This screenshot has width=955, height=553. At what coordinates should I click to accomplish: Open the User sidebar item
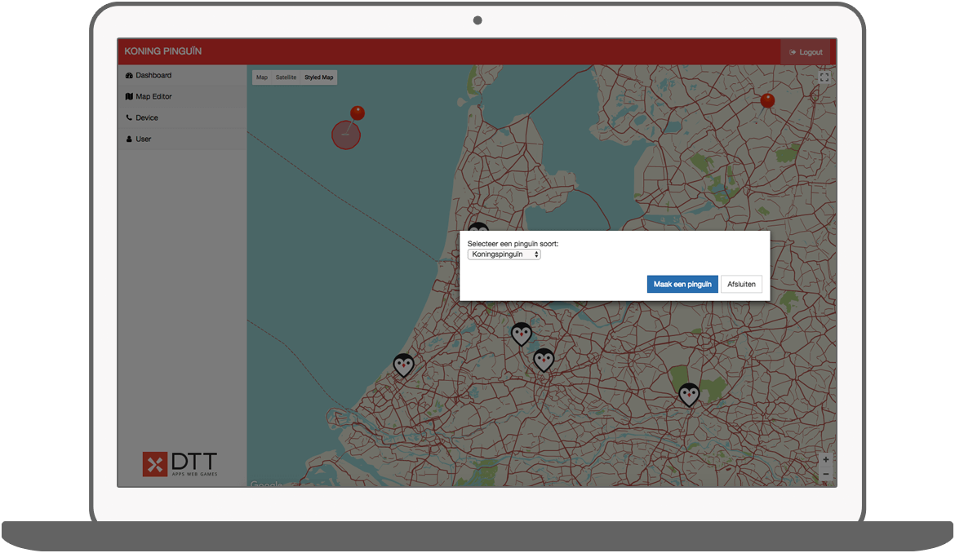[x=182, y=139]
